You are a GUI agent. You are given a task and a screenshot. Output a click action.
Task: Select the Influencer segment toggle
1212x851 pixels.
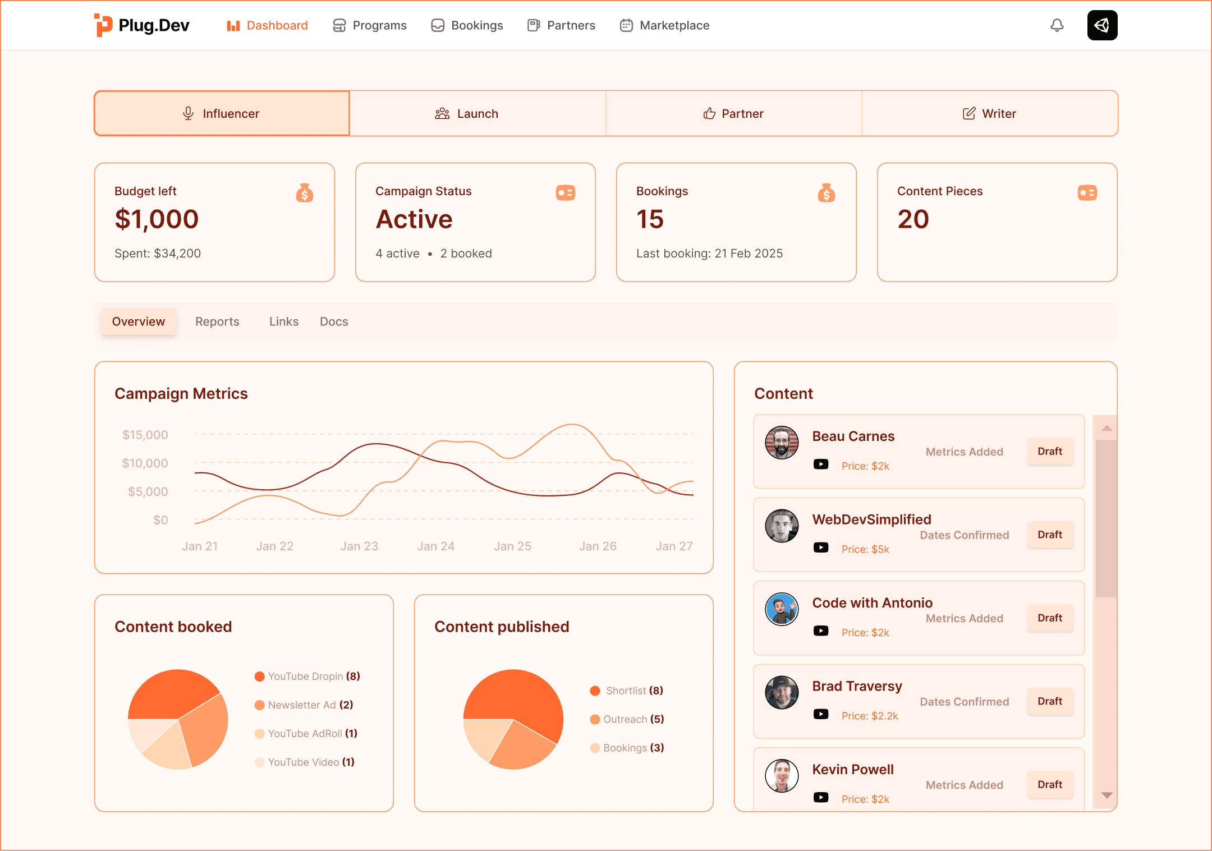coord(222,113)
